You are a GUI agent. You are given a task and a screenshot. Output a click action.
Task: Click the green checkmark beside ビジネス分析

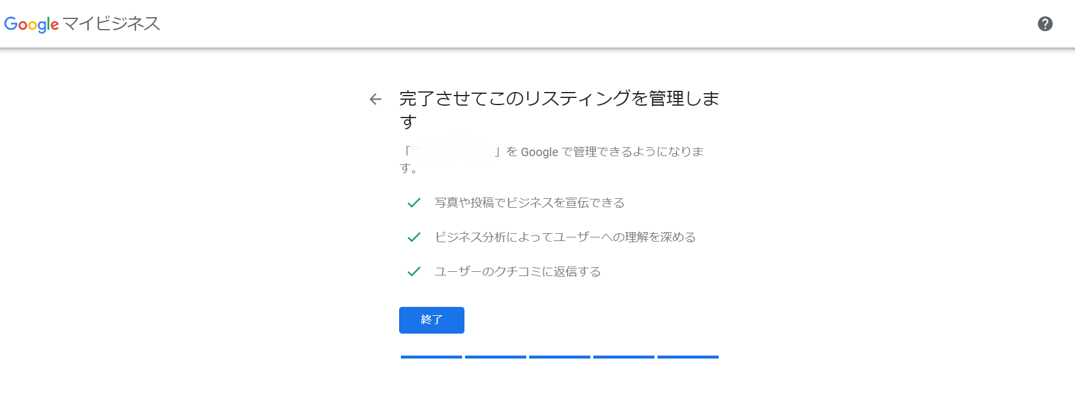click(x=414, y=237)
